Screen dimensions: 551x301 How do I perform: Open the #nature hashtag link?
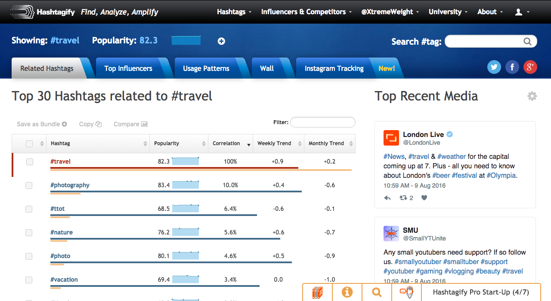tap(62, 232)
